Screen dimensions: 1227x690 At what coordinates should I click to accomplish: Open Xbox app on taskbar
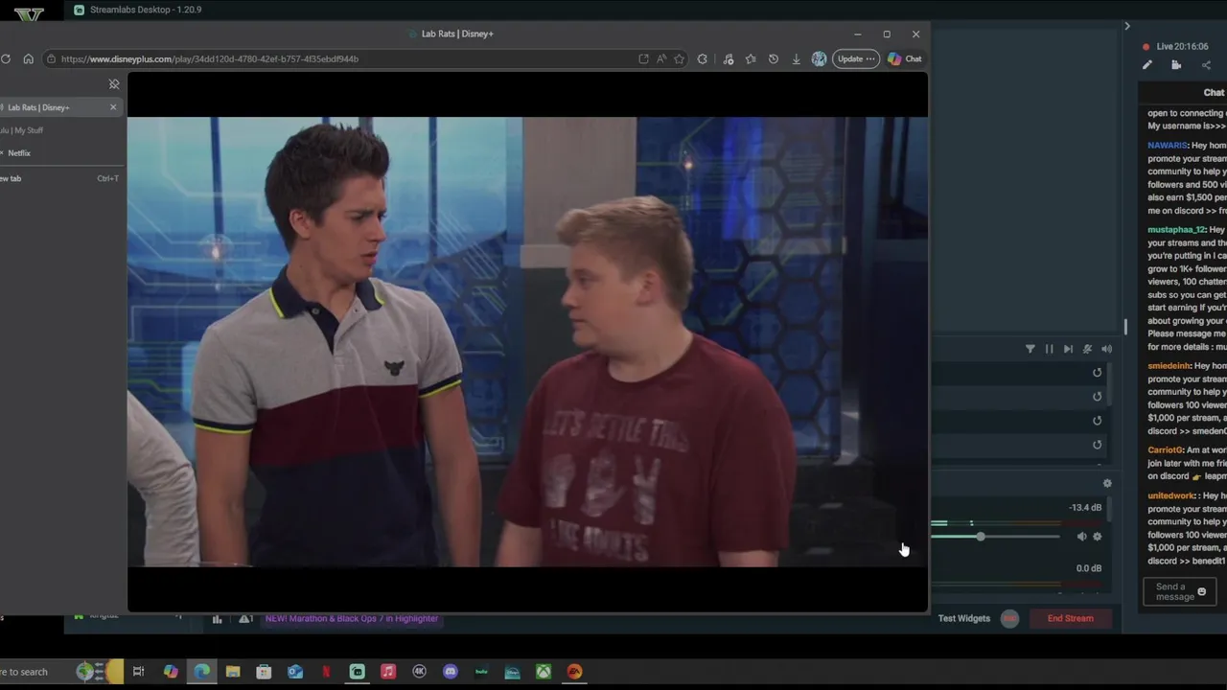tap(544, 672)
